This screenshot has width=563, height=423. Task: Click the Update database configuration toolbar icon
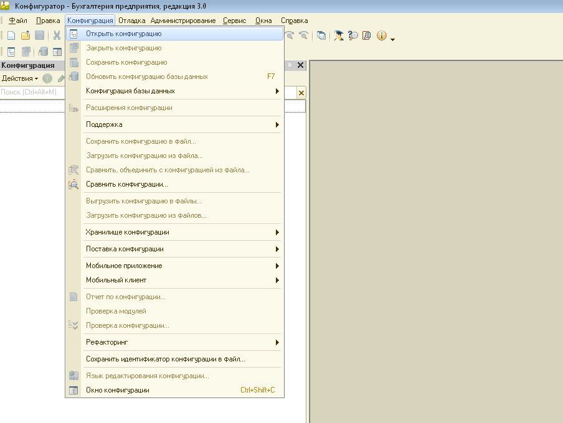(x=43, y=52)
